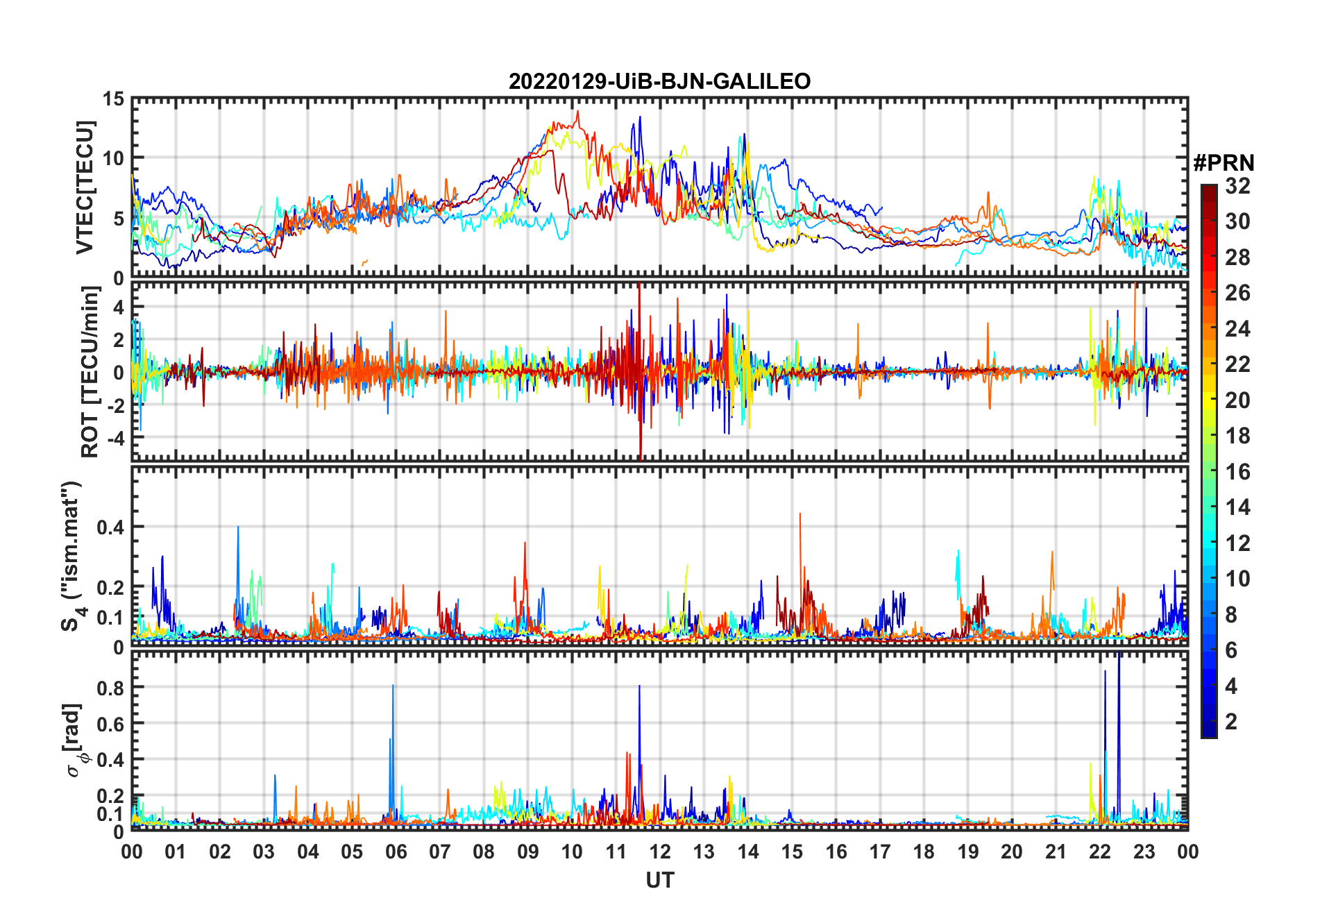Image resolution: width=1320 pixels, height=923 pixels.
Task: Click the x-axis hour label 07
Action: (440, 852)
